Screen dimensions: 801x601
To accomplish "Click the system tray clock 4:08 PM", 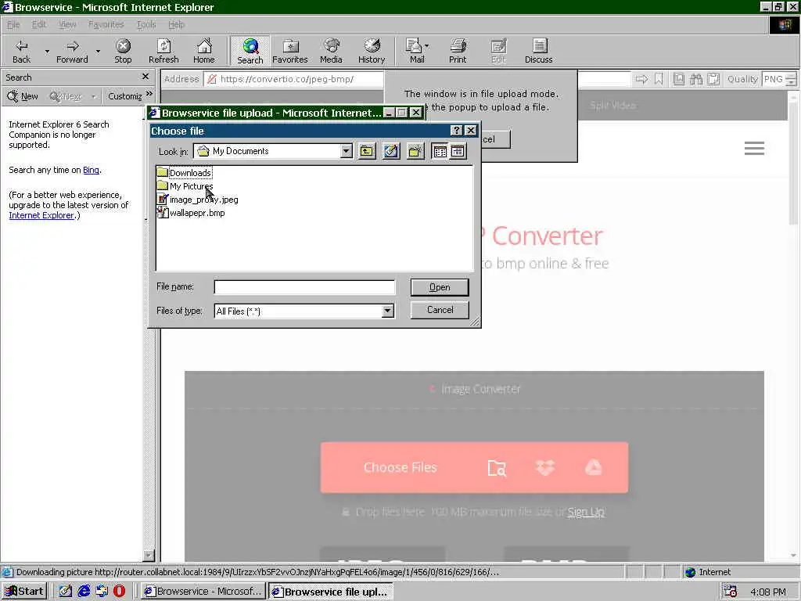I will (768, 592).
